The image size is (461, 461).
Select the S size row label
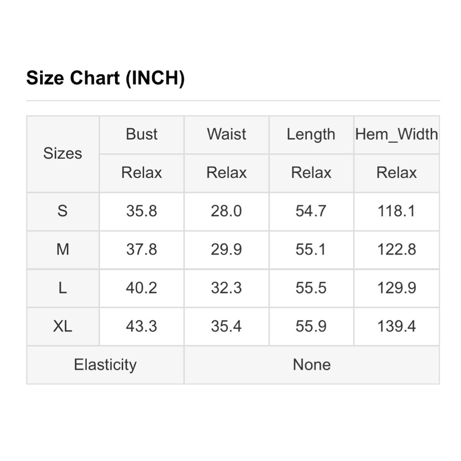63,212
